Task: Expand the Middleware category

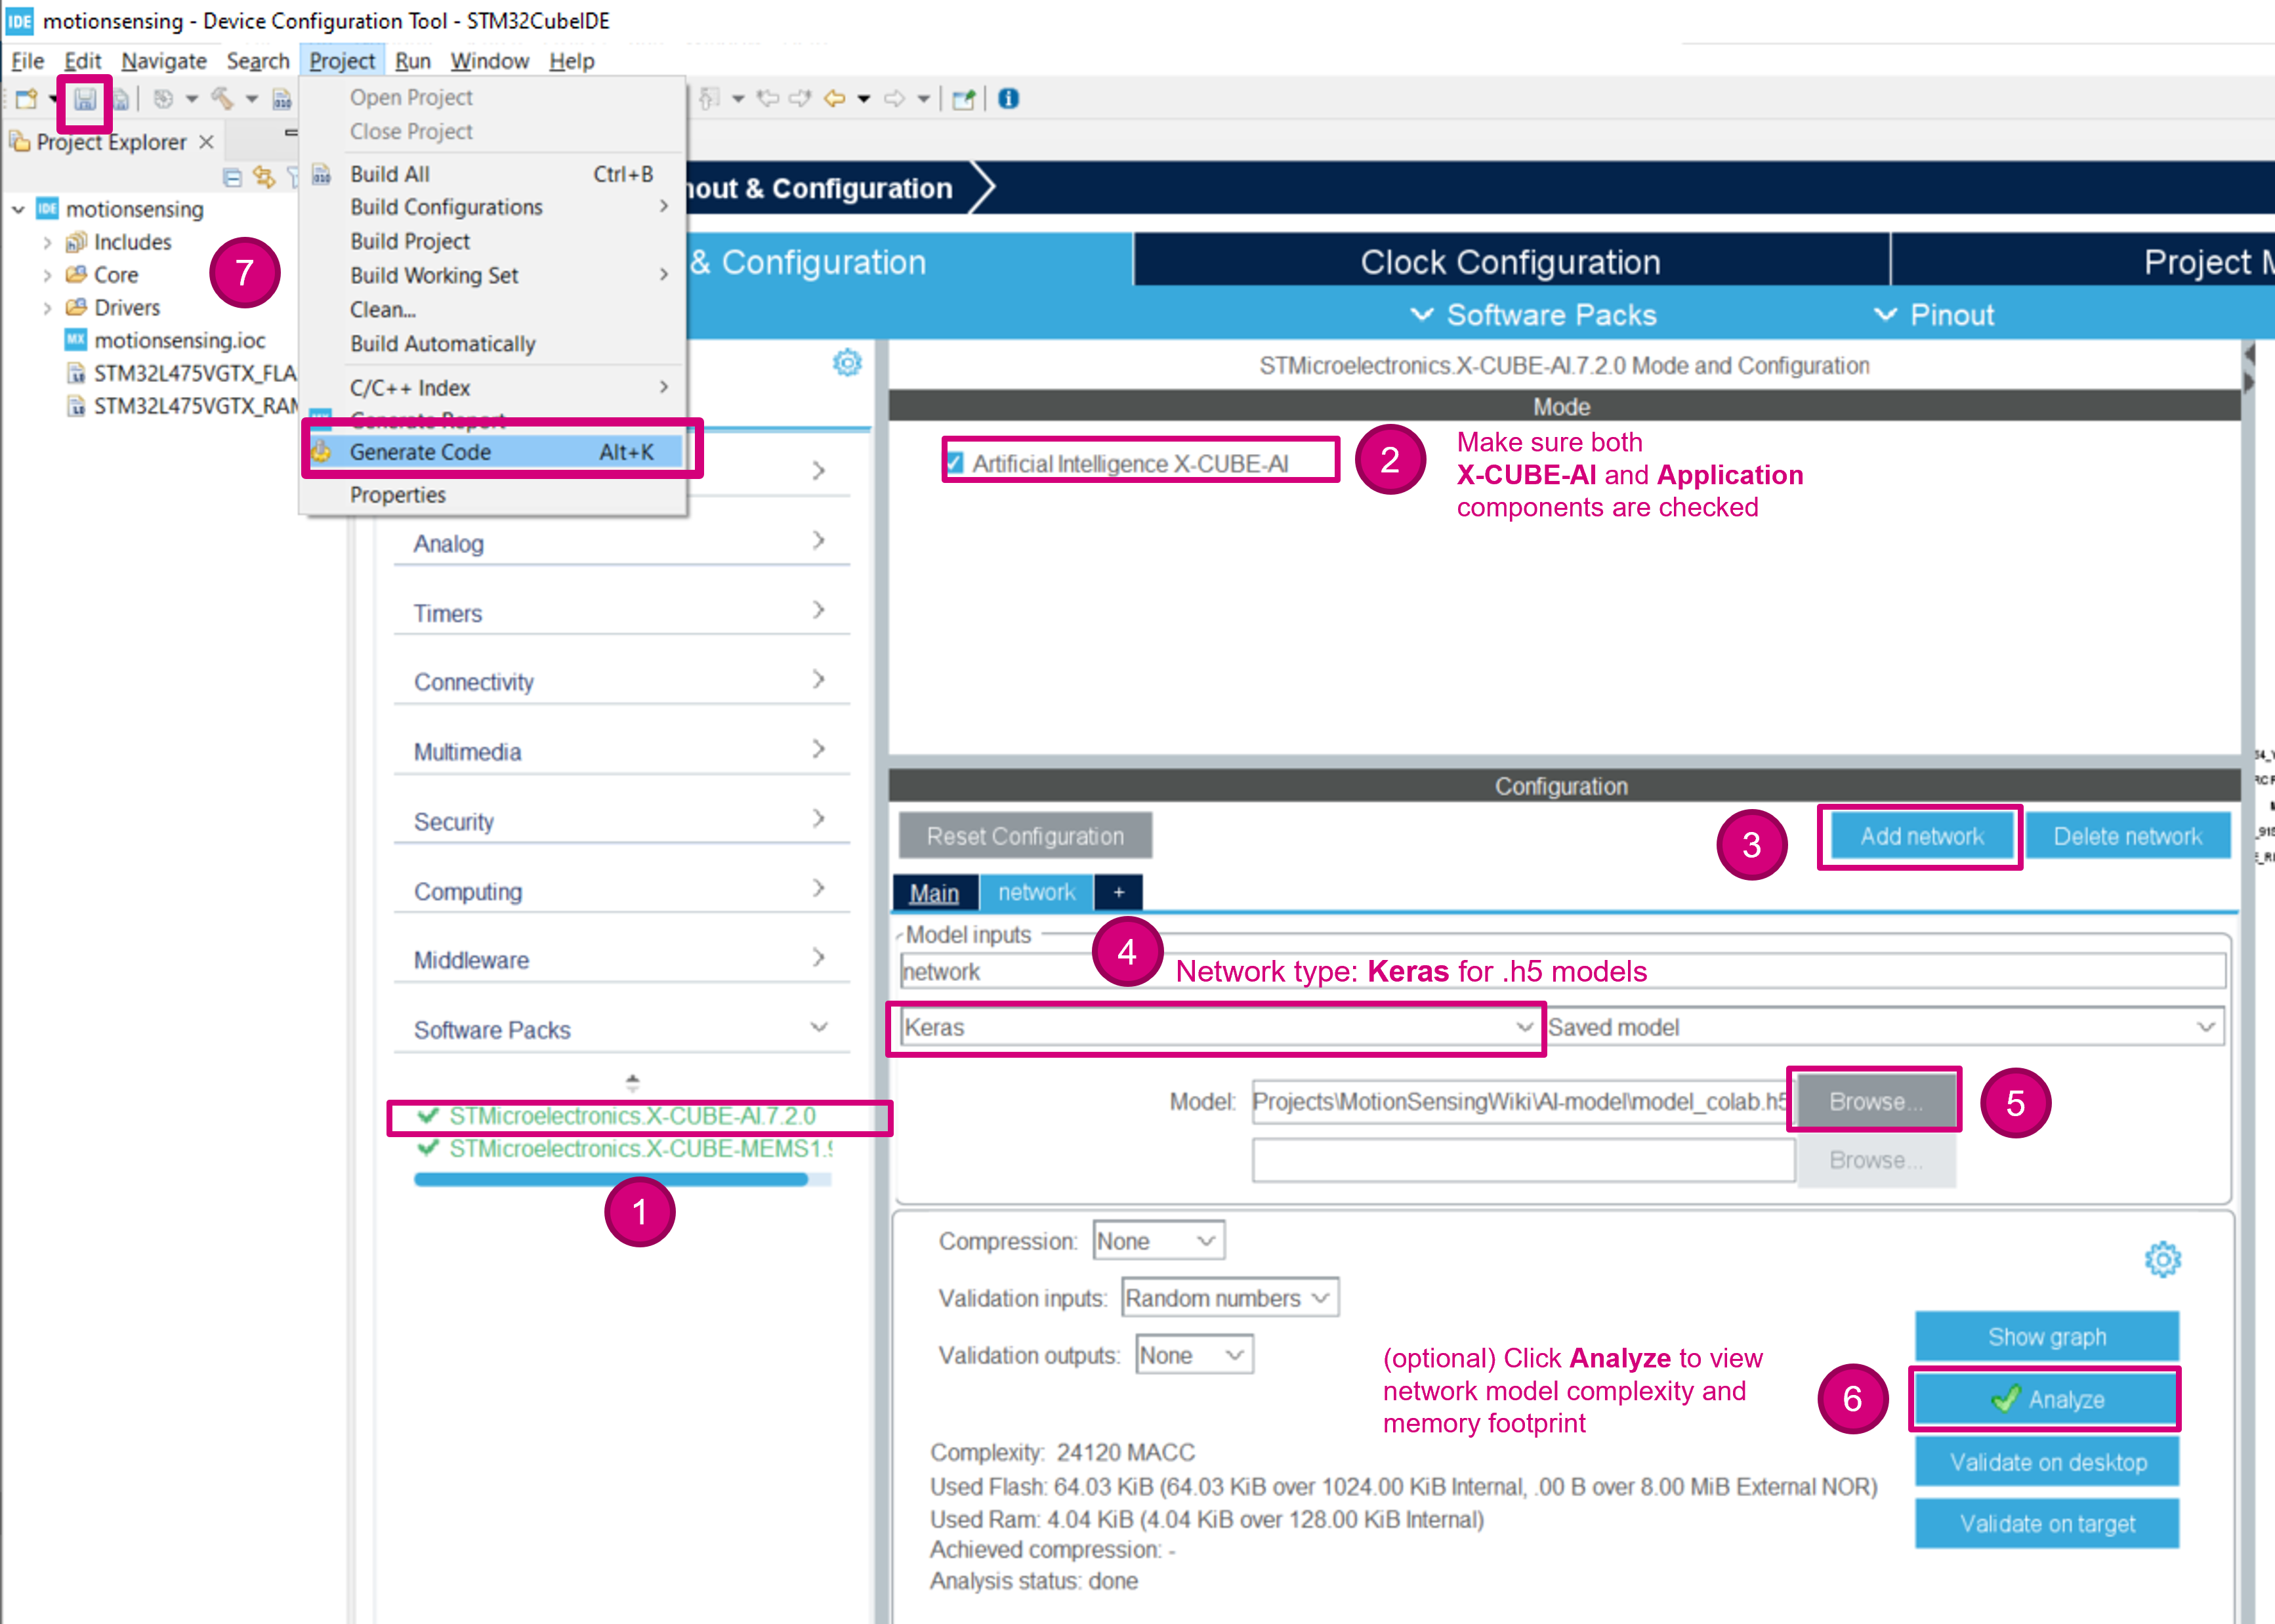Action: [x=621, y=960]
